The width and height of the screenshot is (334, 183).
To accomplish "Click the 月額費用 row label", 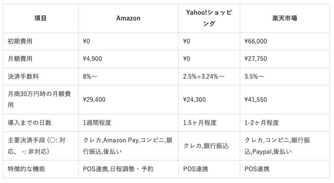I will [x=20, y=59].
